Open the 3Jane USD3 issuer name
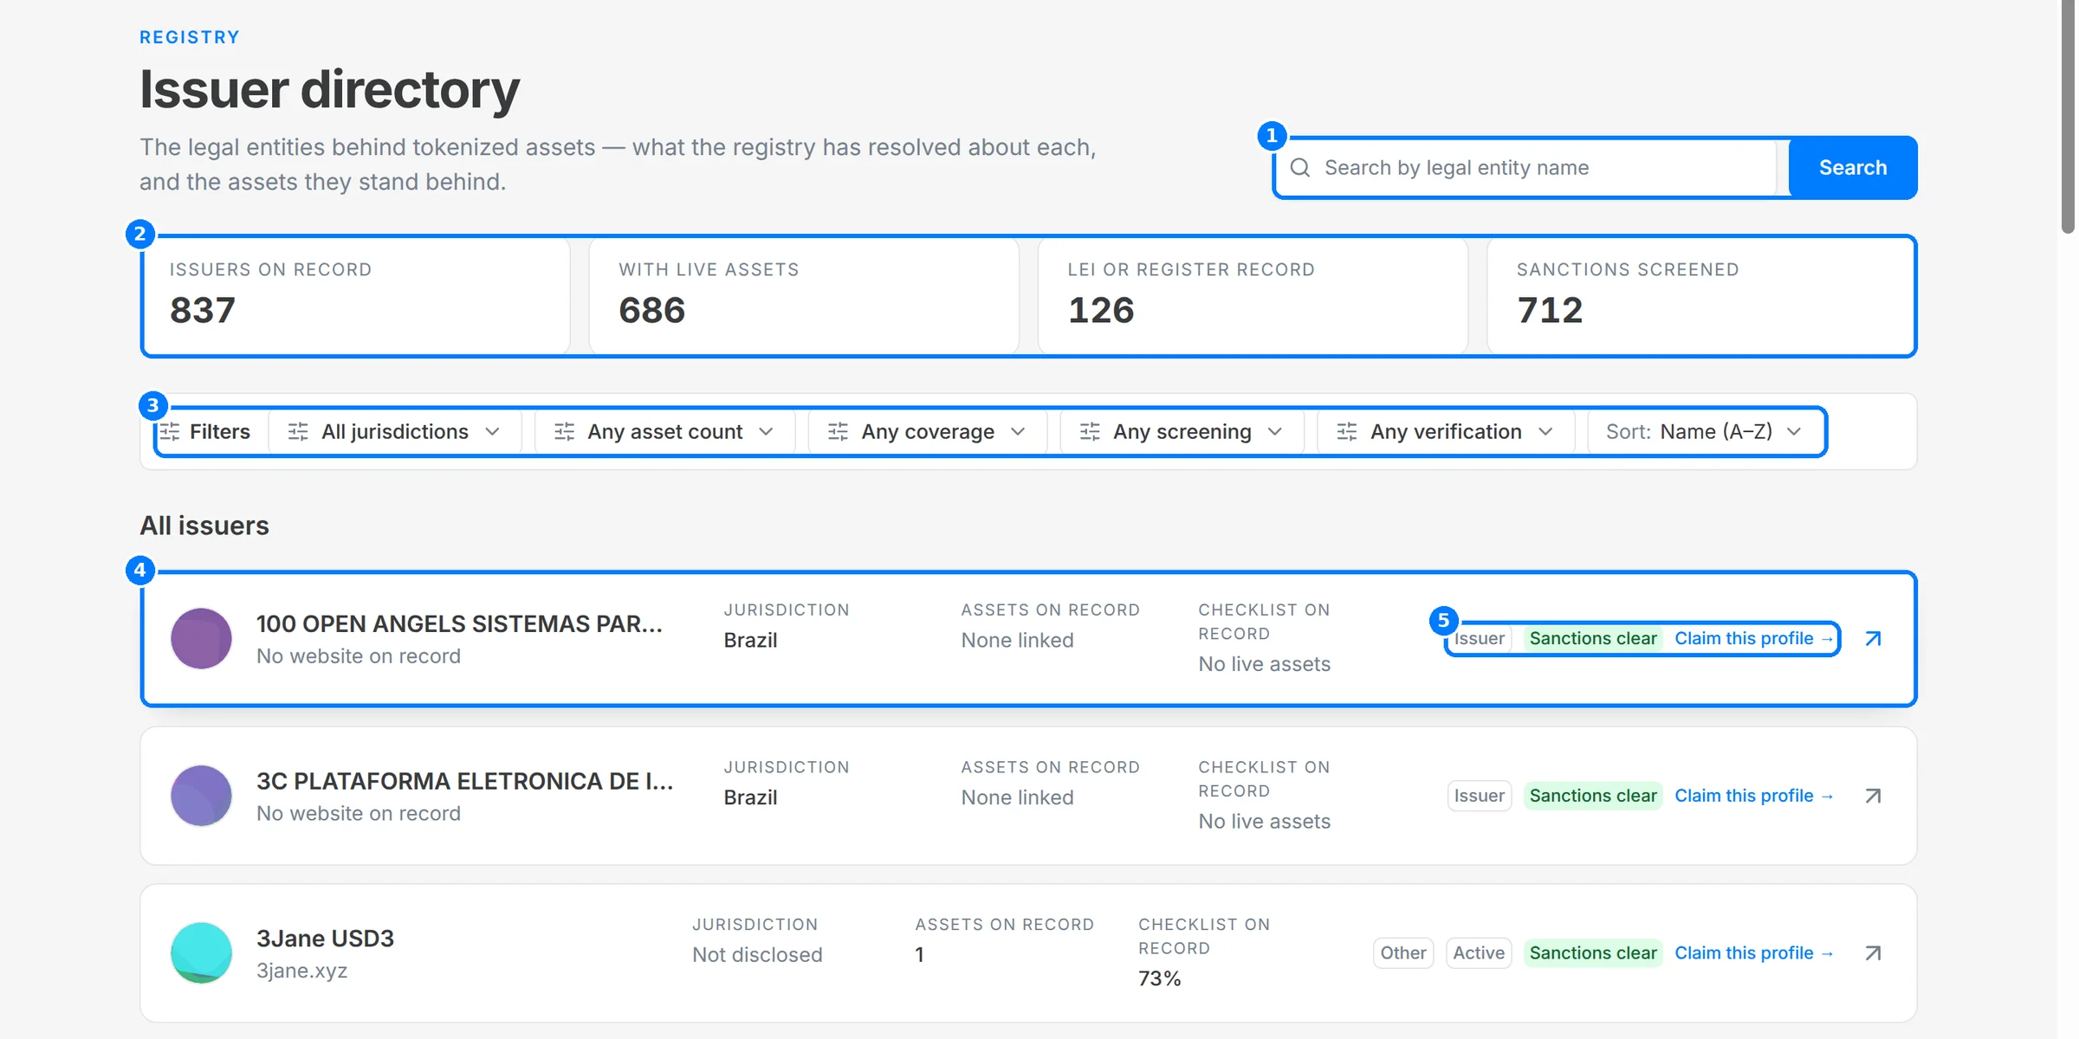 [325, 939]
